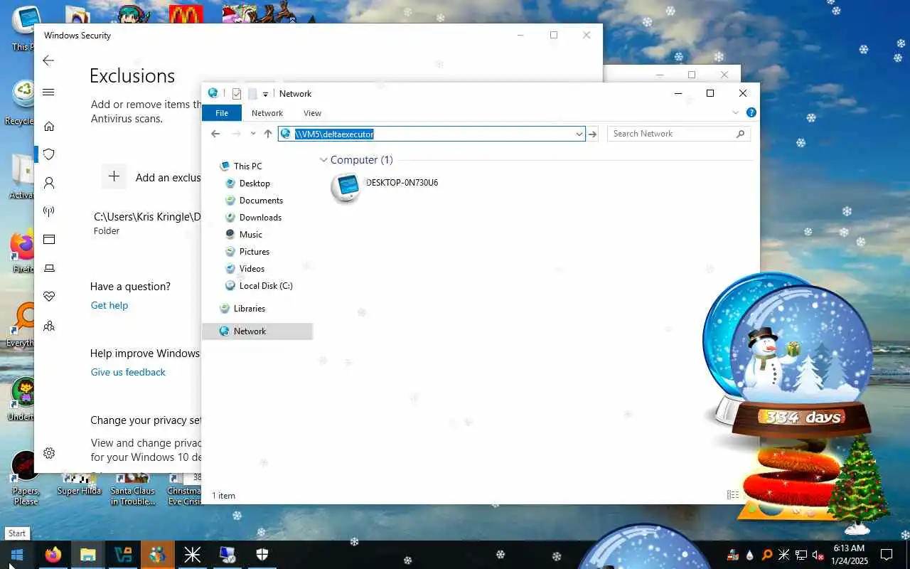910x569 pixels.
Task: Open Firewall & network protection icon
Action: 49,211
